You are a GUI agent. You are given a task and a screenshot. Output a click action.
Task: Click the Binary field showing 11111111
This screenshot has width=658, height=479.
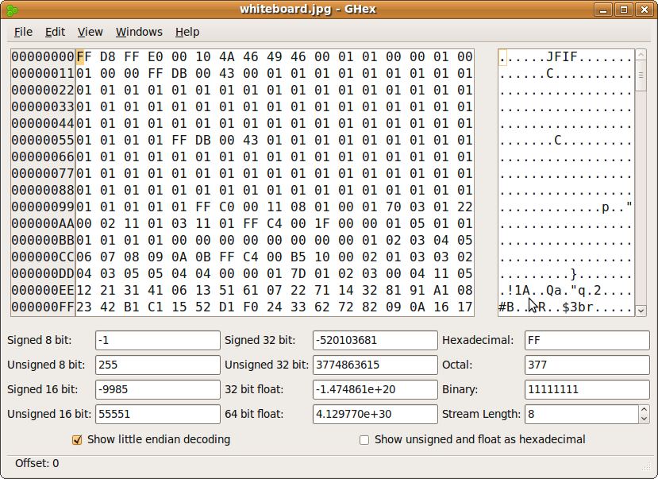[587, 389]
